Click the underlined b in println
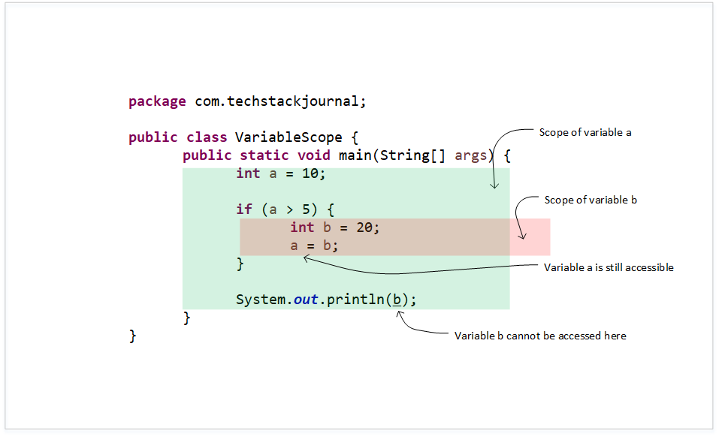Viewport: 719px width, 437px height. point(397,300)
